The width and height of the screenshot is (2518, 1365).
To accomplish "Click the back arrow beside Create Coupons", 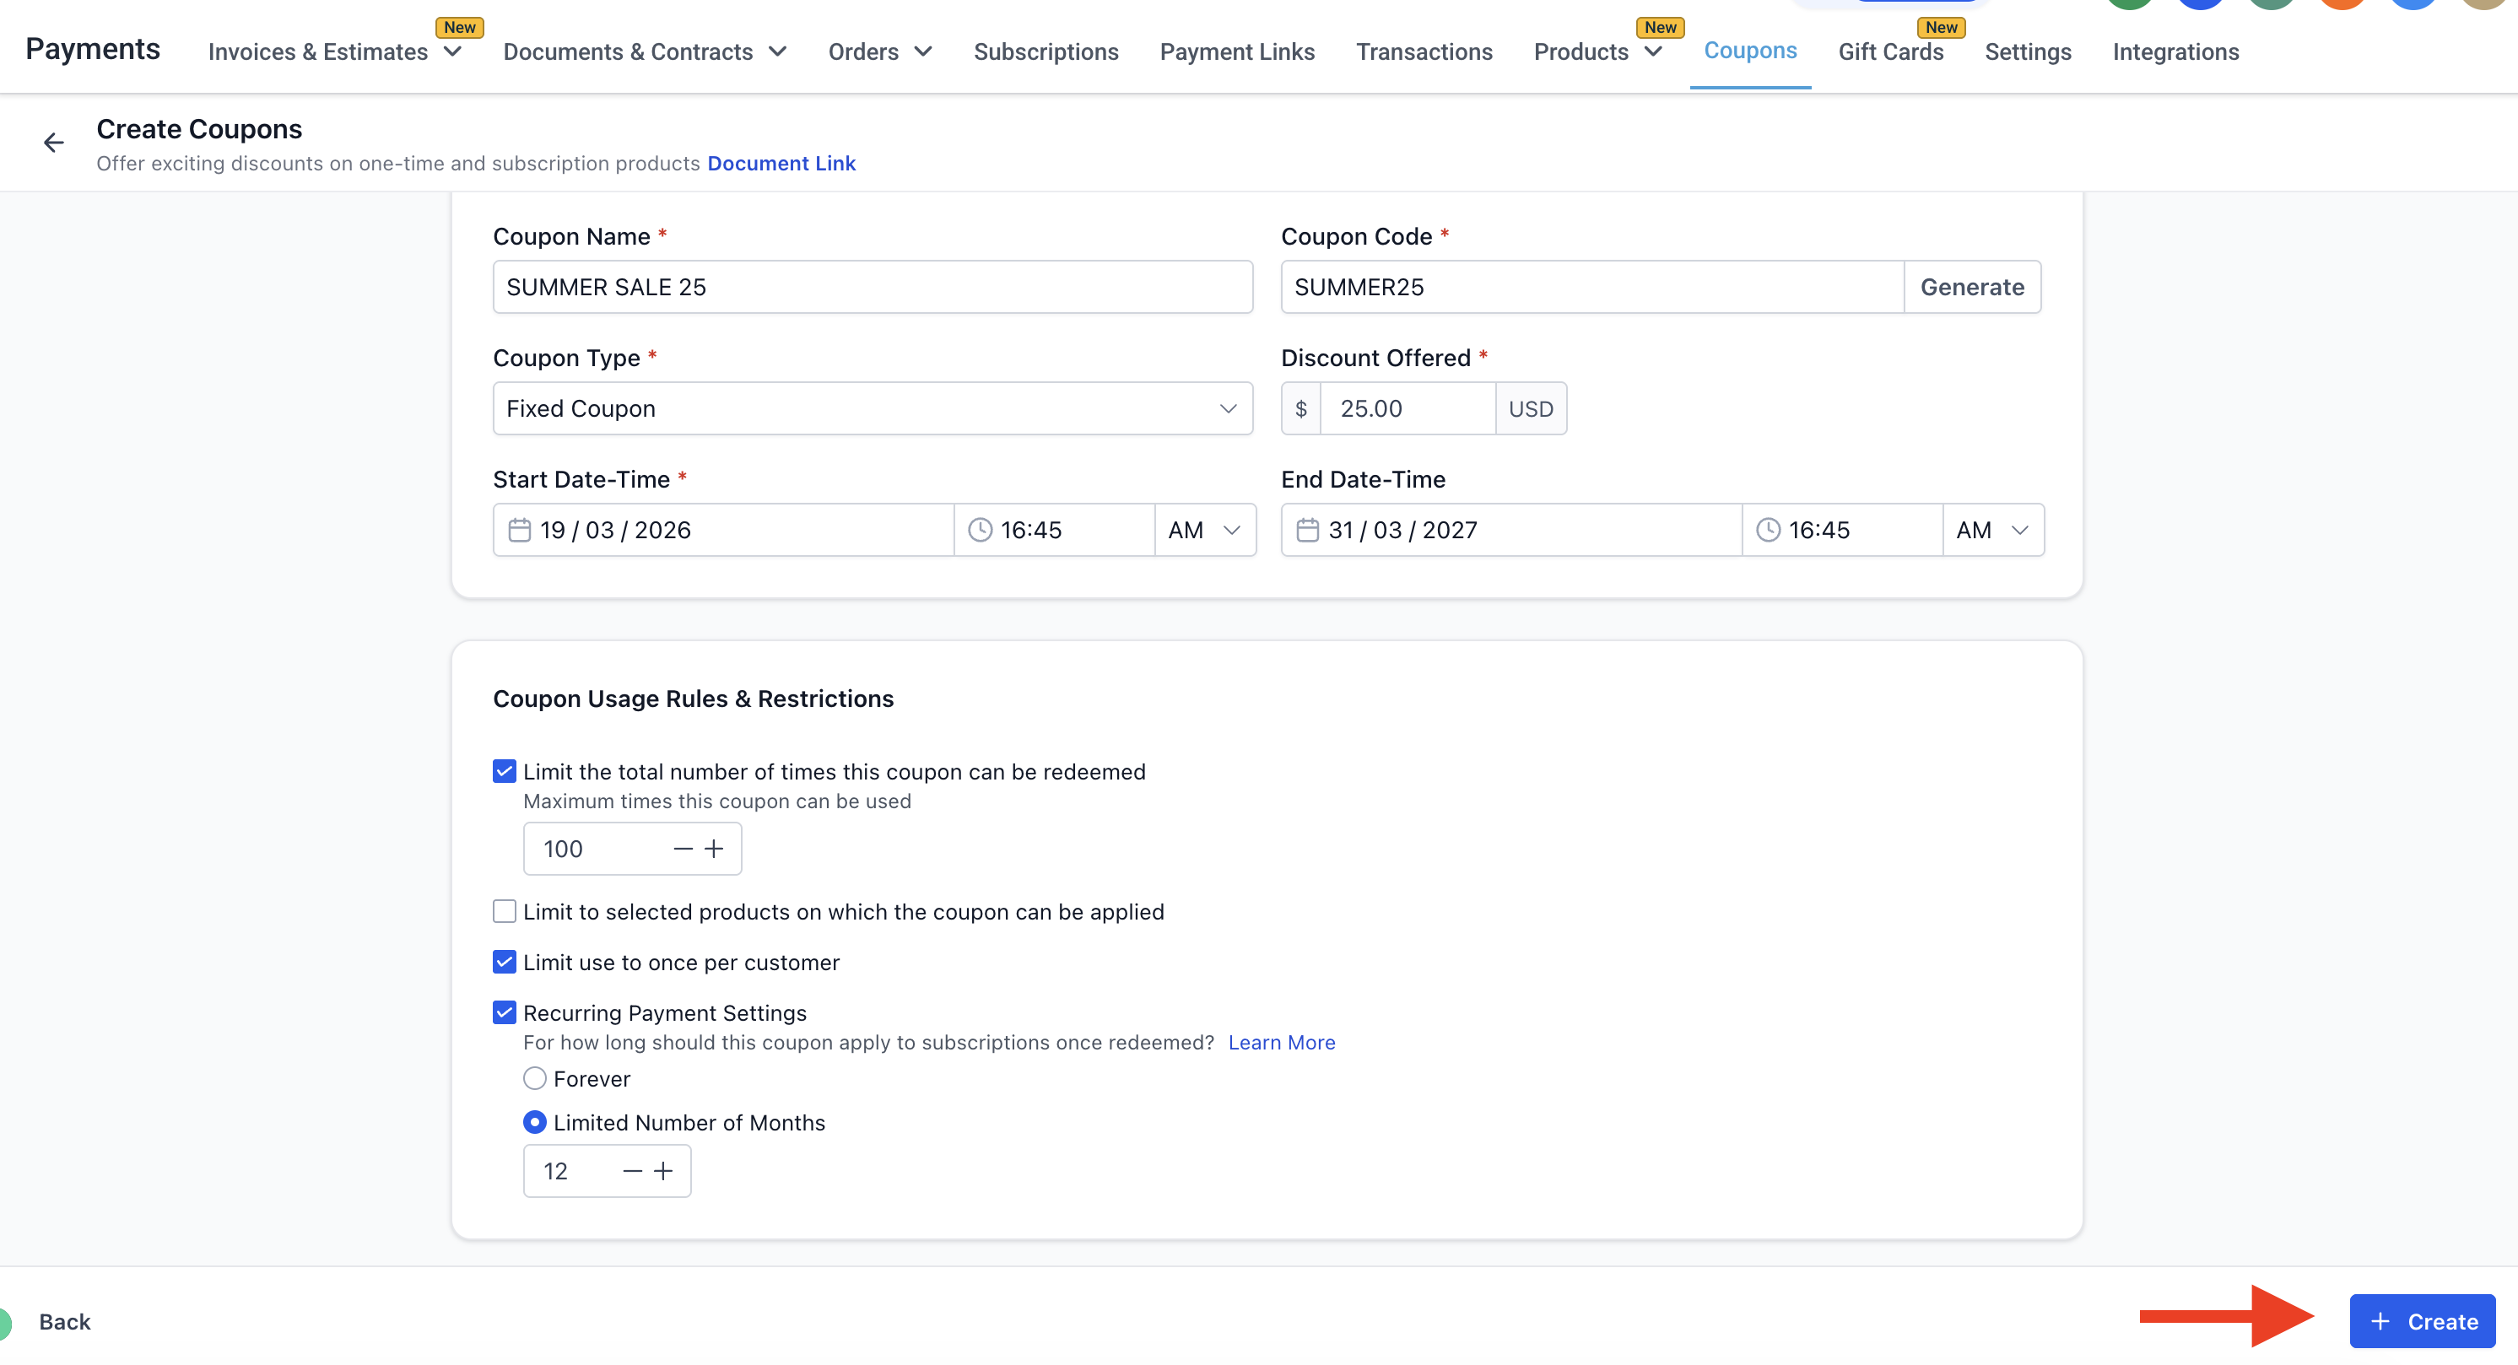I will coord(54,143).
